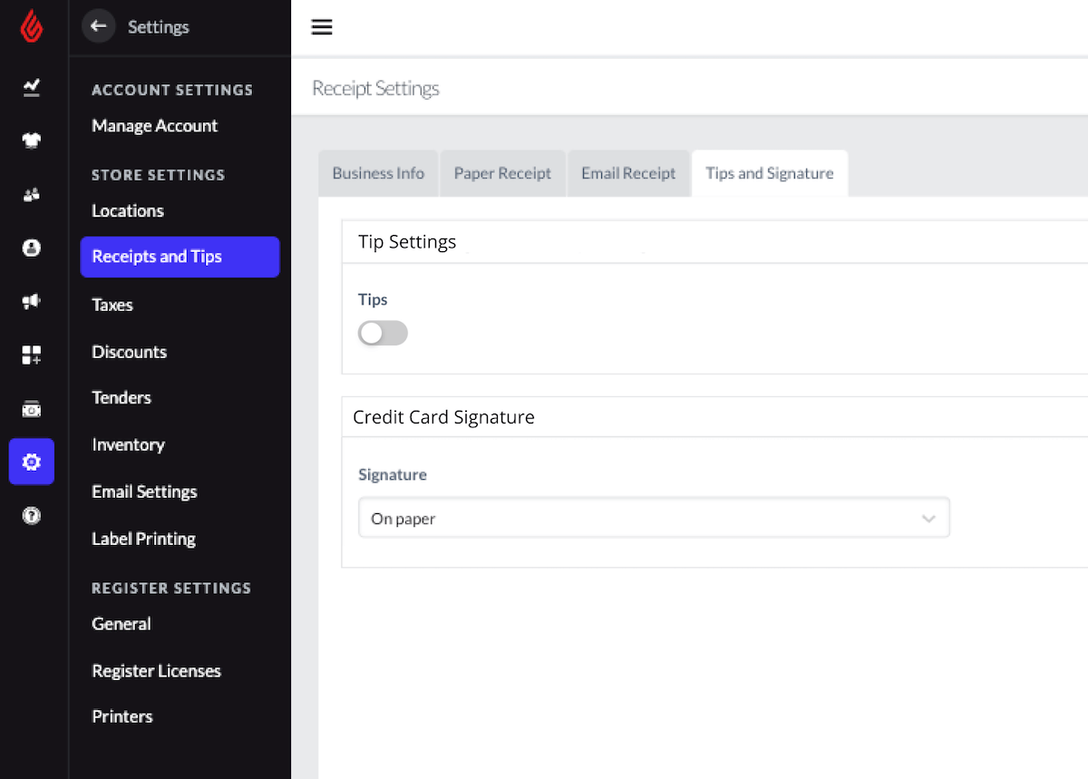Switch to the Business Info tab
The width and height of the screenshot is (1088, 779).
(378, 173)
